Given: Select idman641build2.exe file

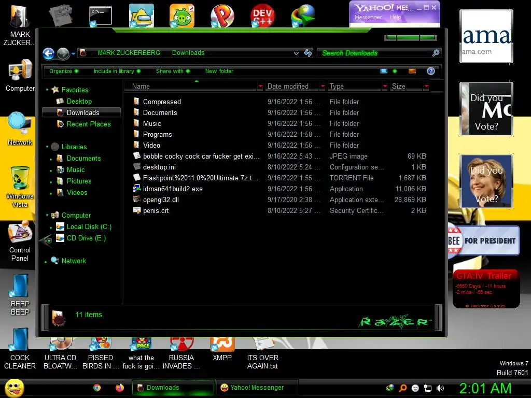Looking at the screenshot, I should click(173, 189).
